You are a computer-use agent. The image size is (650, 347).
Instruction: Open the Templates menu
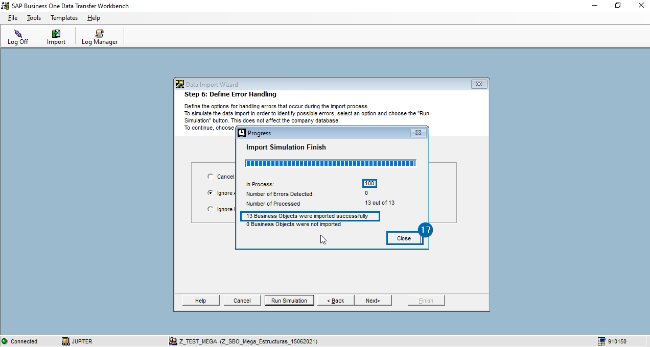[64, 18]
